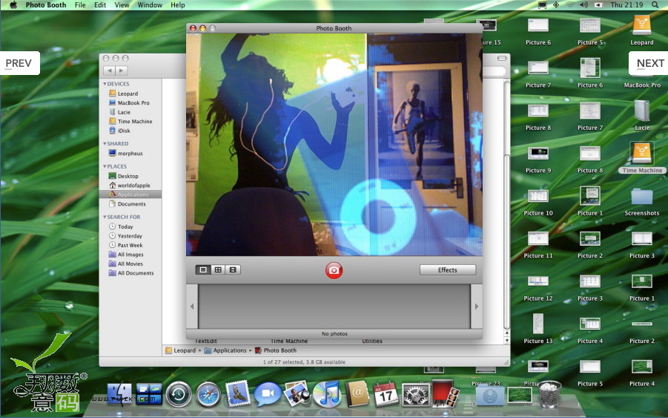Viewport: 668px width, 418px height.
Task: Open the Photo Booth application menu
Action: [x=45, y=4]
